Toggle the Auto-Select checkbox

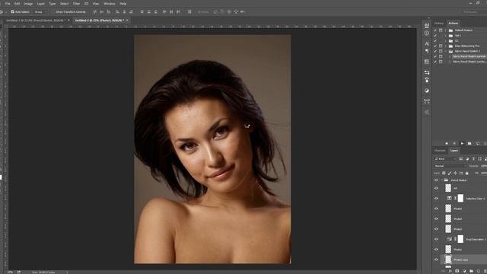[x=13, y=12]
